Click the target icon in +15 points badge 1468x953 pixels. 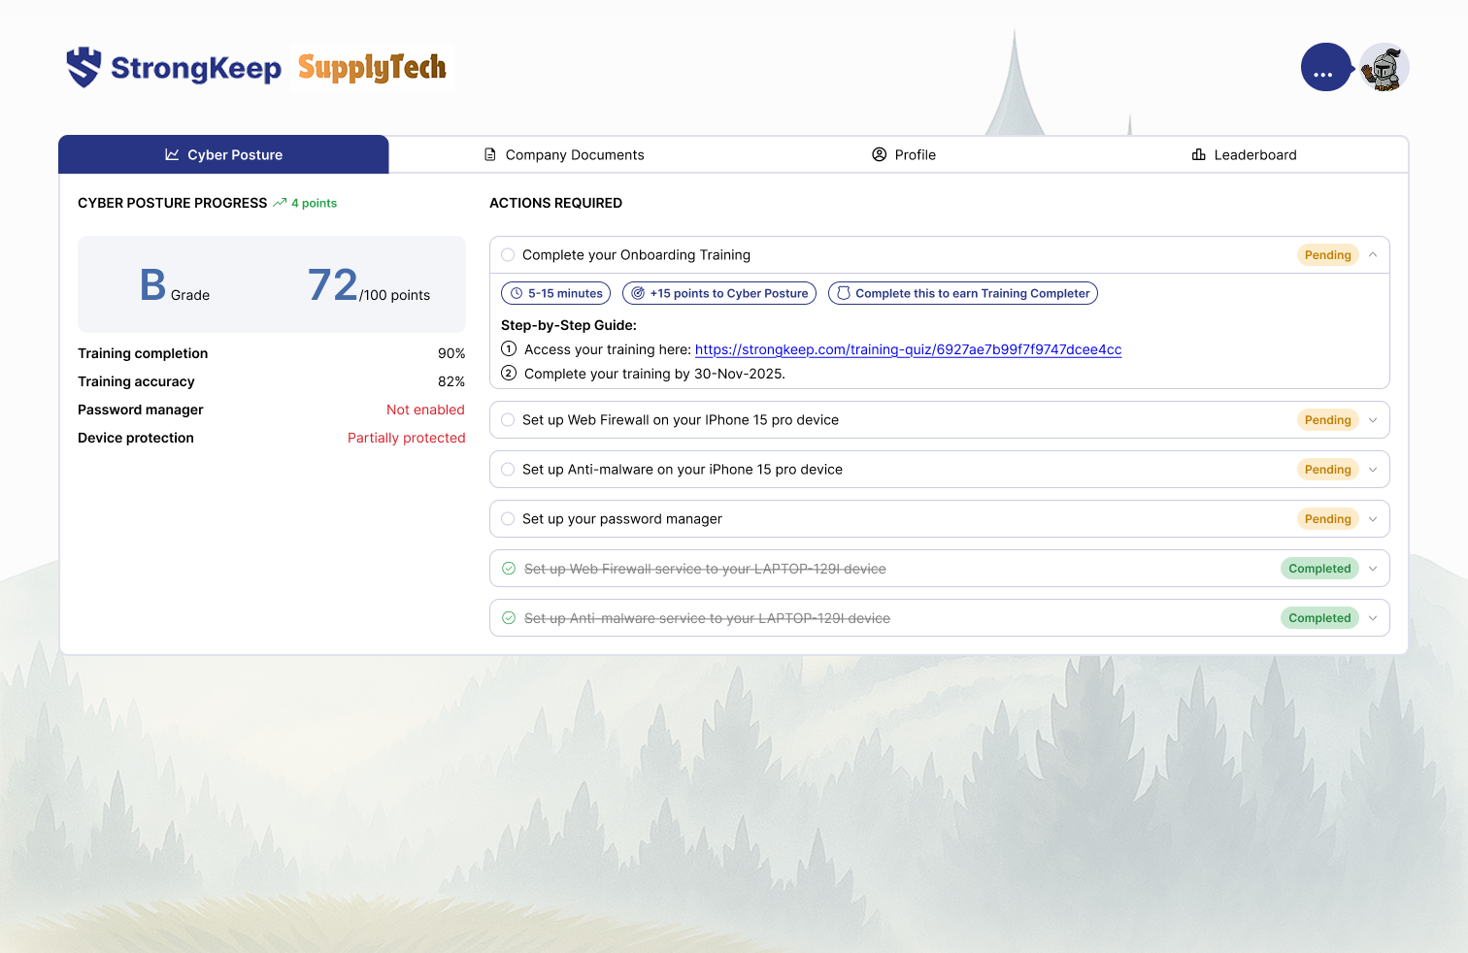pos(638,293)
